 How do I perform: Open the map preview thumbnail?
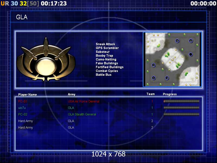172,59
